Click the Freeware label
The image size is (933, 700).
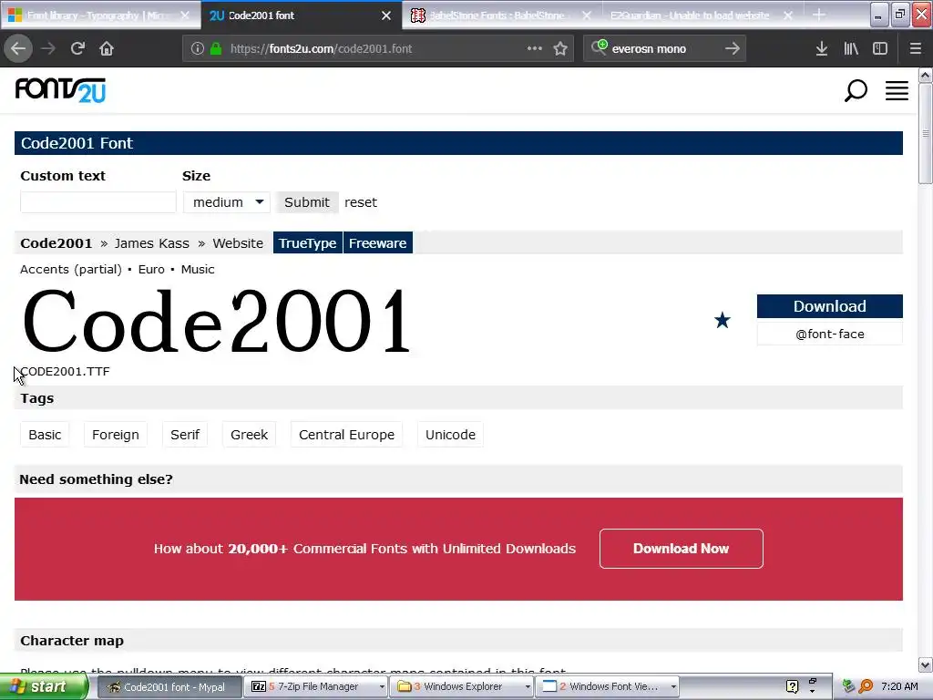[x=378, y=242]
